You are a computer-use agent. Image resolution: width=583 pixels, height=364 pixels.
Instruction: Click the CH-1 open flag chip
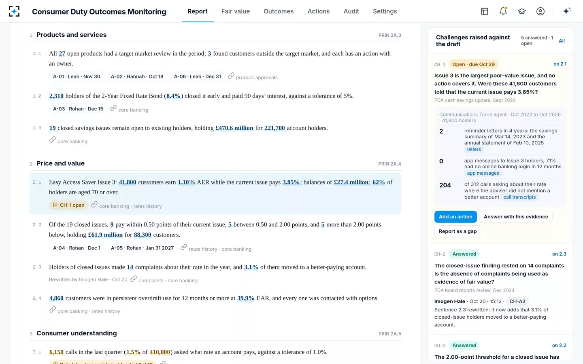[68, 205]
